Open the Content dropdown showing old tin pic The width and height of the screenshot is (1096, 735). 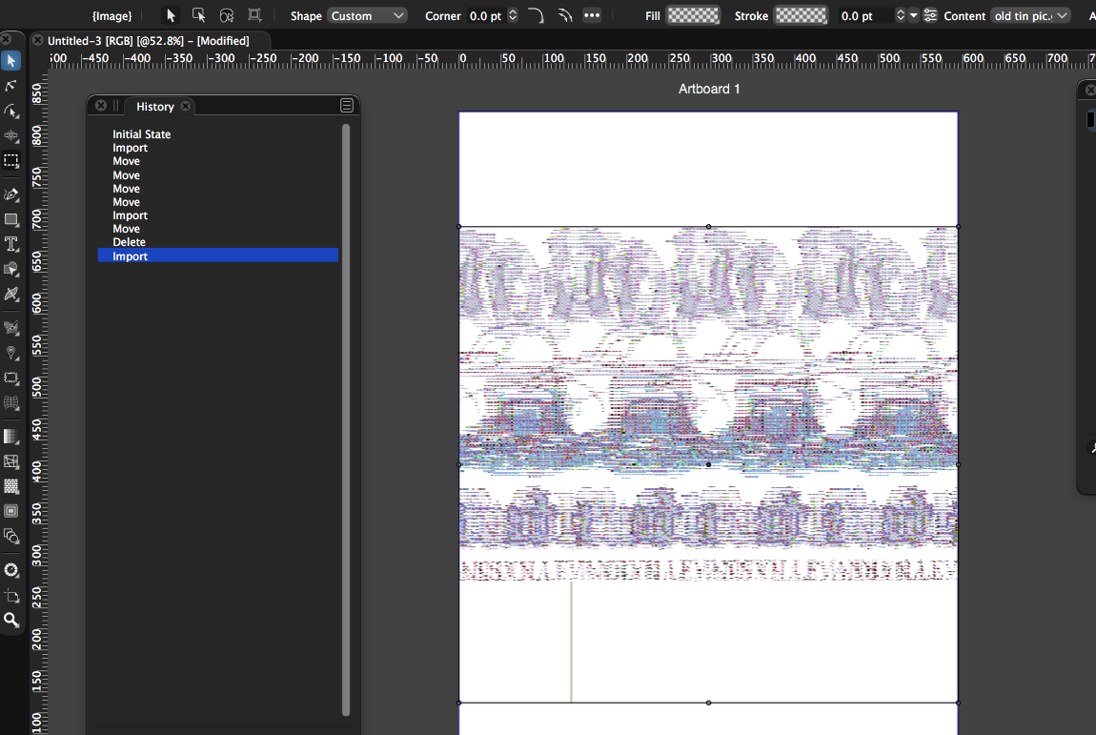click(x=1029, y=15)
